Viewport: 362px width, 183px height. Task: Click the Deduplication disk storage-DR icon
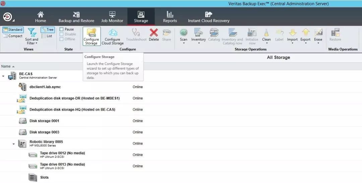pos(22,98)
